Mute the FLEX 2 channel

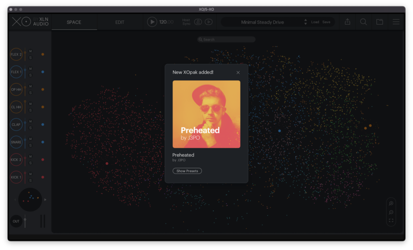(x=30, y=51)
